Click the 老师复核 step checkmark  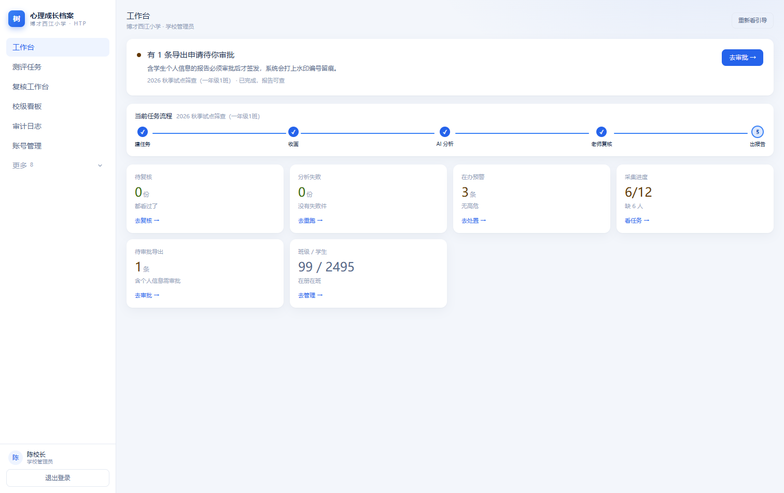coord(601,132)
